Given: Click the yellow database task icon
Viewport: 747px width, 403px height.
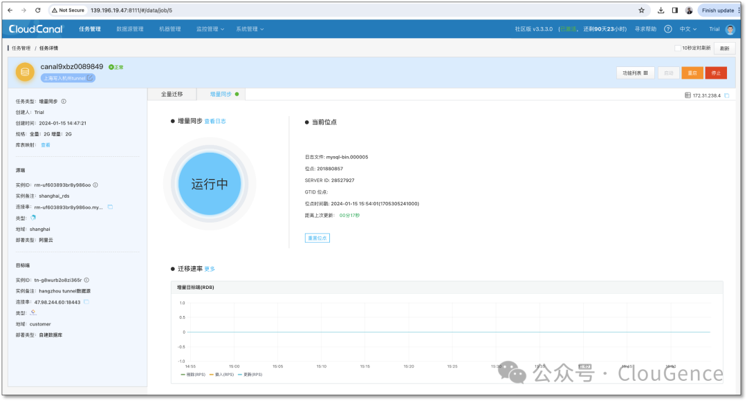Looking at the screenshot, I should tap(25, 72).
